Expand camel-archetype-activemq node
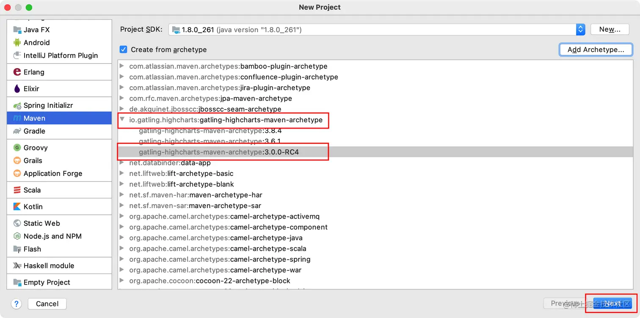Viewport: 640px width, 318px height. 122,217
